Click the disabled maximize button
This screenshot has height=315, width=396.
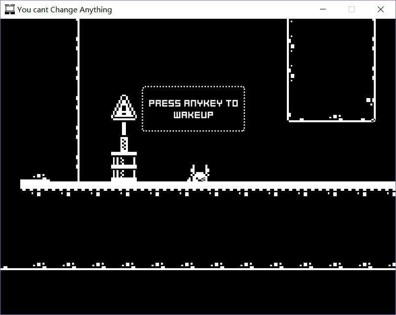pyautogui.click(x=352, y=9)
